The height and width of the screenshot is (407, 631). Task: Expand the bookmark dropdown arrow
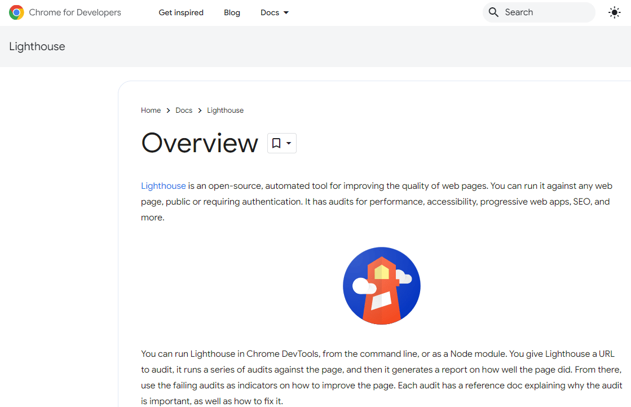(x=289, y=143)
